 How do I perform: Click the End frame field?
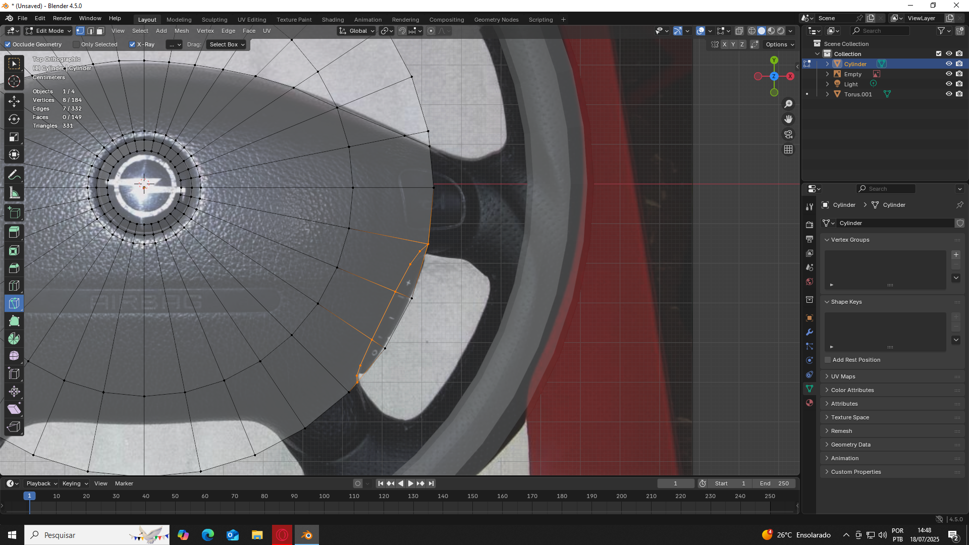(774, 483)
